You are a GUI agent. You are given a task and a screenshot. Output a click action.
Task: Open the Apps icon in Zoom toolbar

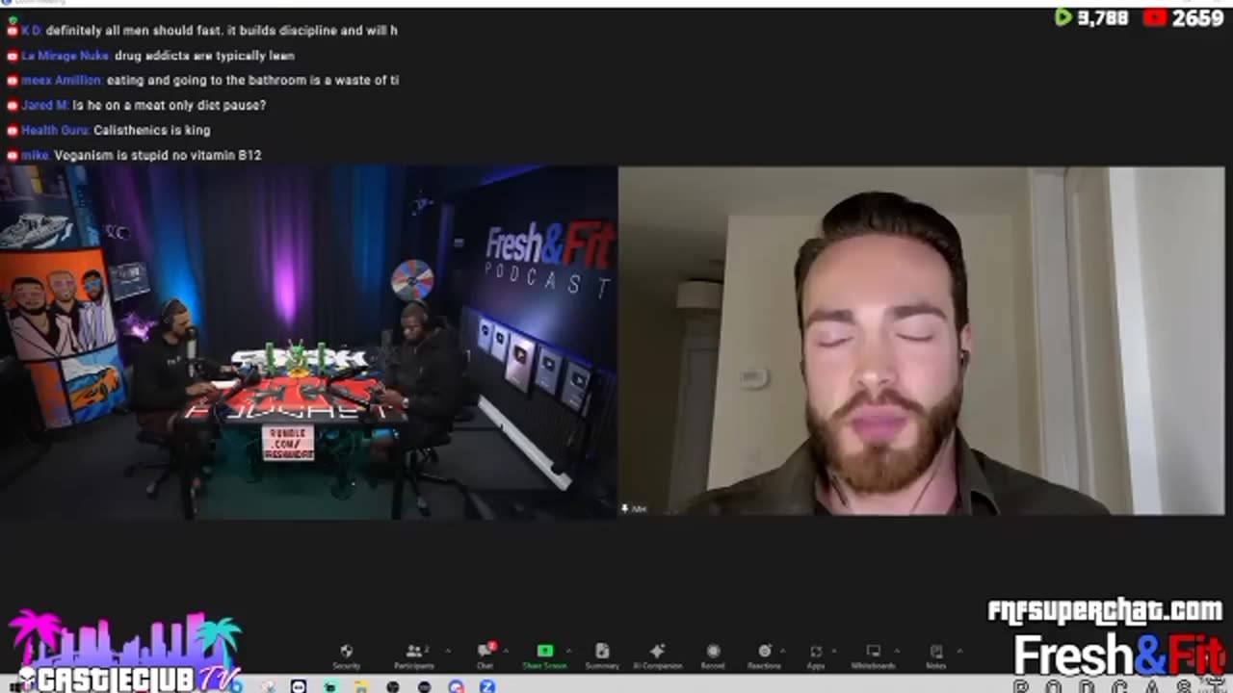tap(816, 652)
